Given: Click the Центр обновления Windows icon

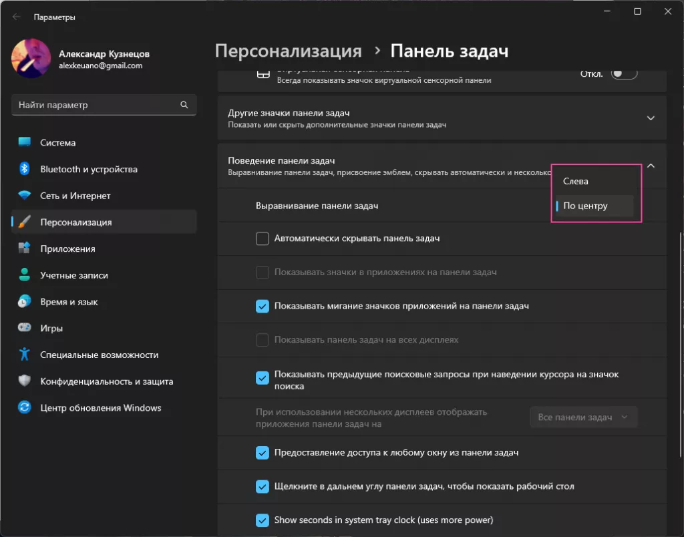Looking at the screenshot, I should click(25, 407).
